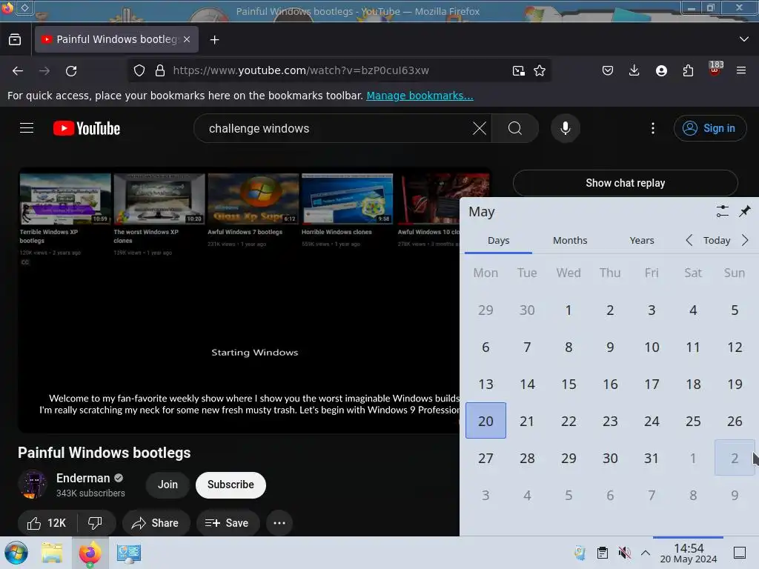
Task: Switch the calendar to the Months tab
Action: 570,241
